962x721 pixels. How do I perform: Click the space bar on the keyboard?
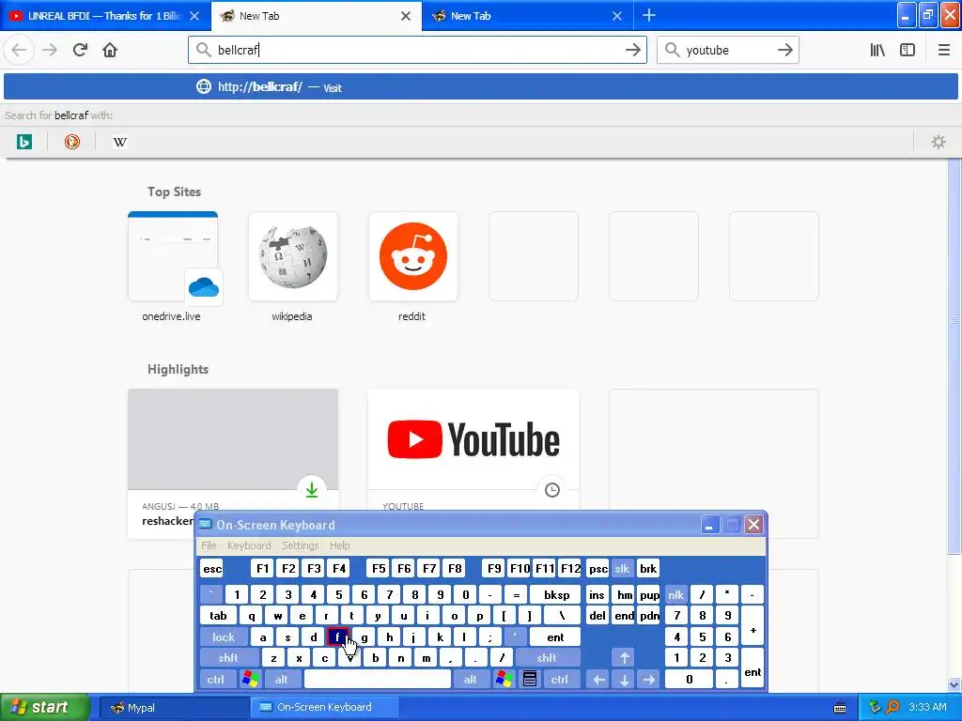click(378, 680)
